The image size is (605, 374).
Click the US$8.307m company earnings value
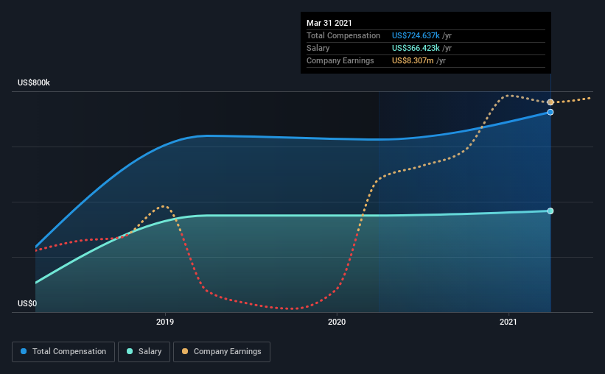tap(413, 60)
